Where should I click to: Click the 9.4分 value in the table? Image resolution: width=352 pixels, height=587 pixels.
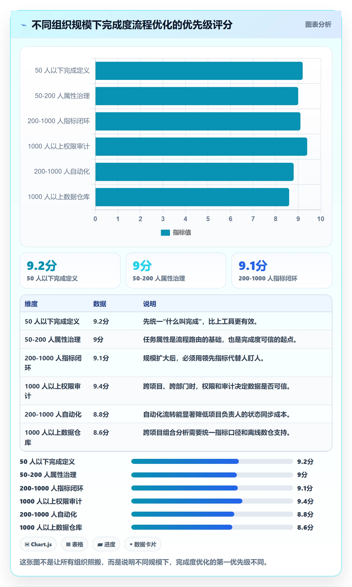pyautogui.click(x=101, y=386)
